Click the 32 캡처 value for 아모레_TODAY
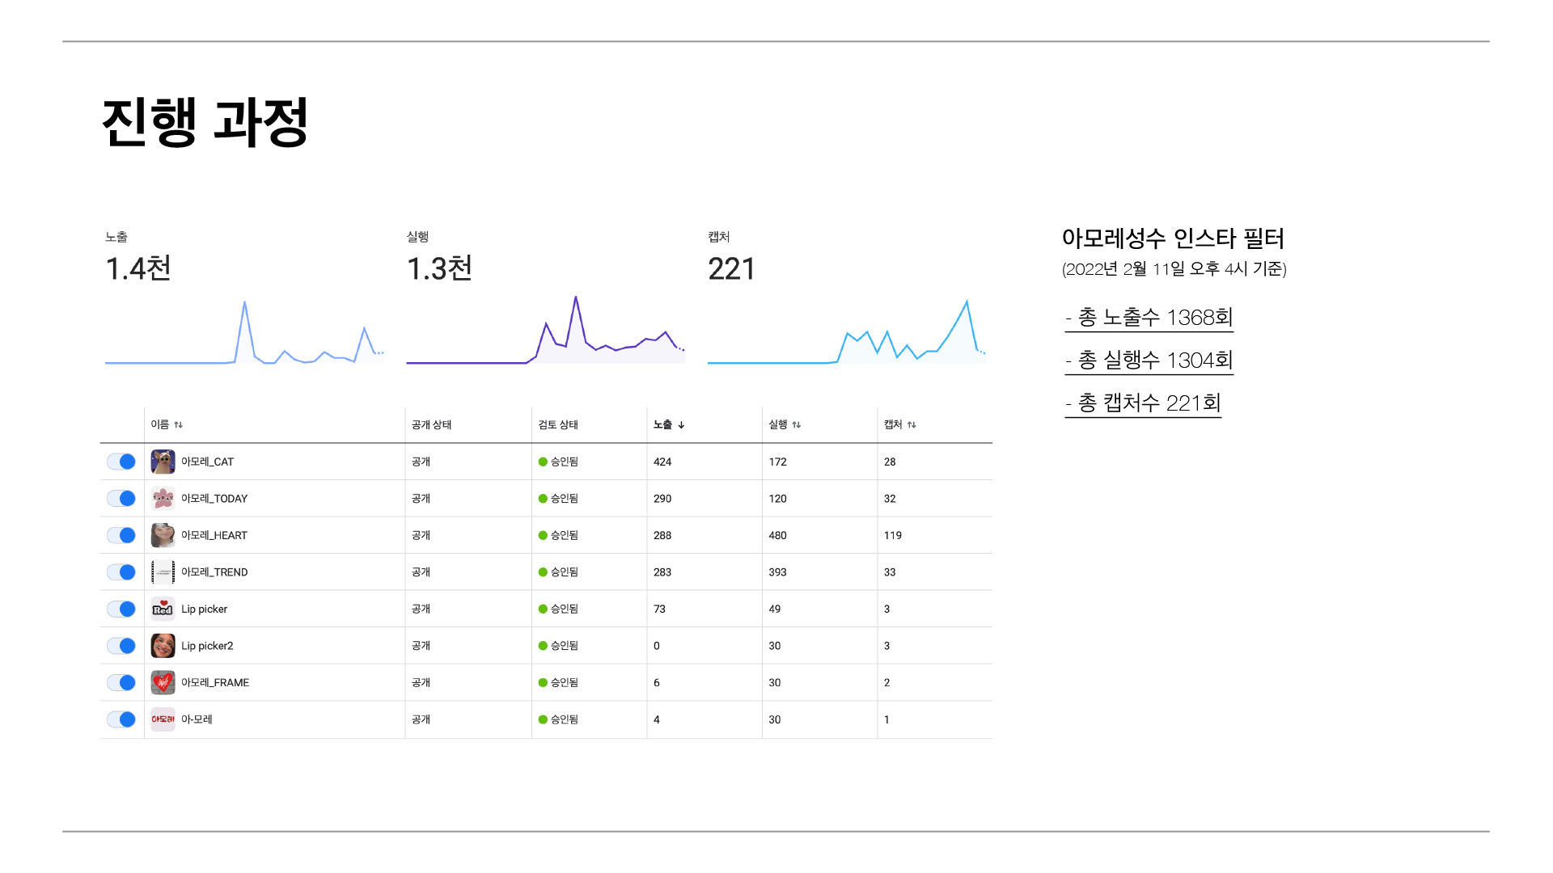1553x873 pixels. pyautogui.click(x=890, y=499)
